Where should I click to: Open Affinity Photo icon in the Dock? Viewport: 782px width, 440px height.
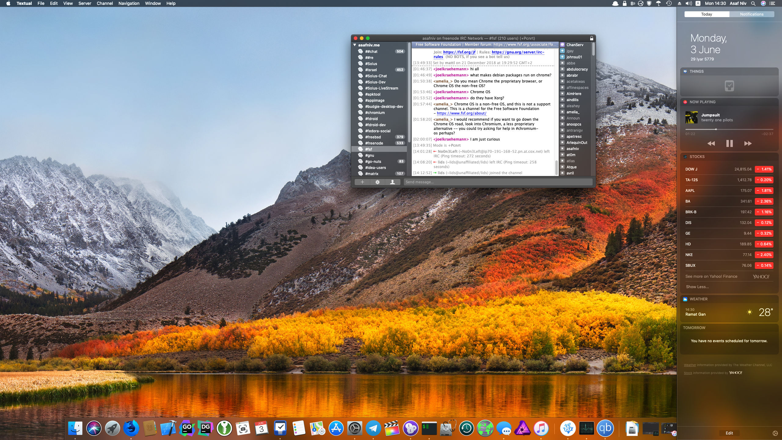[x=522, y=428]
